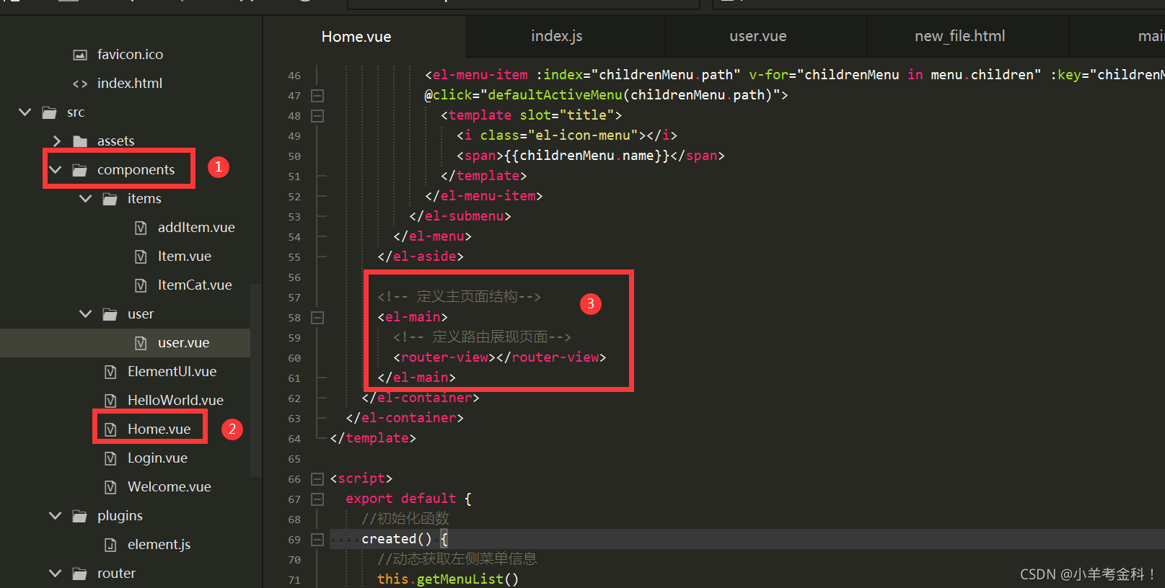Open Item.vue in the file tree
1165x588 pixels.
(x=185, y=257)
